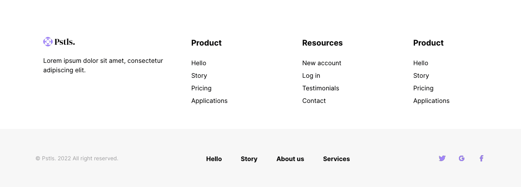Click the New account link

(322, 63)
